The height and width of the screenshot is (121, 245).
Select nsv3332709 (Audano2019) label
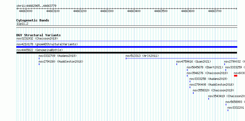(x=58, y=56)
